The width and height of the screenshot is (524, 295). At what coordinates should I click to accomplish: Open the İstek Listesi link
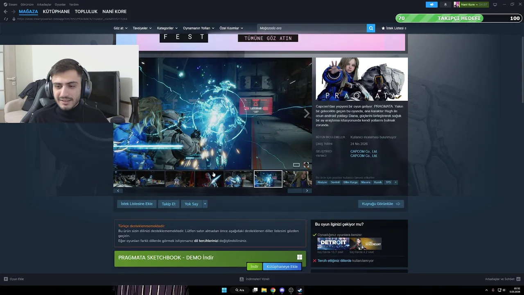click(393, 28)
